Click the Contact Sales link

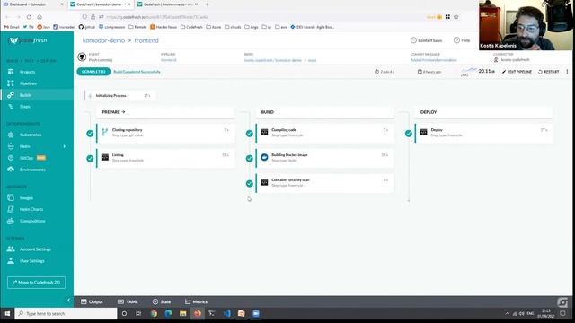click(x=426, y=40)
